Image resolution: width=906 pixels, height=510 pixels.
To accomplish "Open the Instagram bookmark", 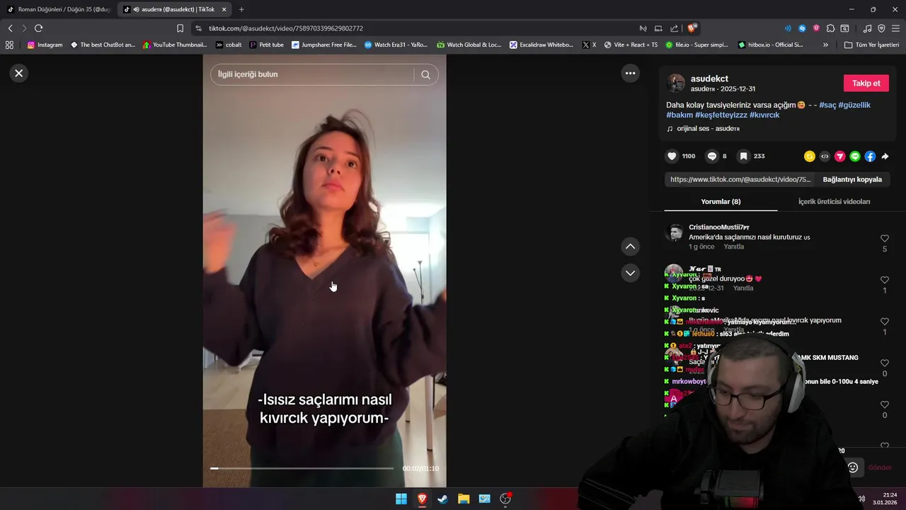I will tap(45, 45).
